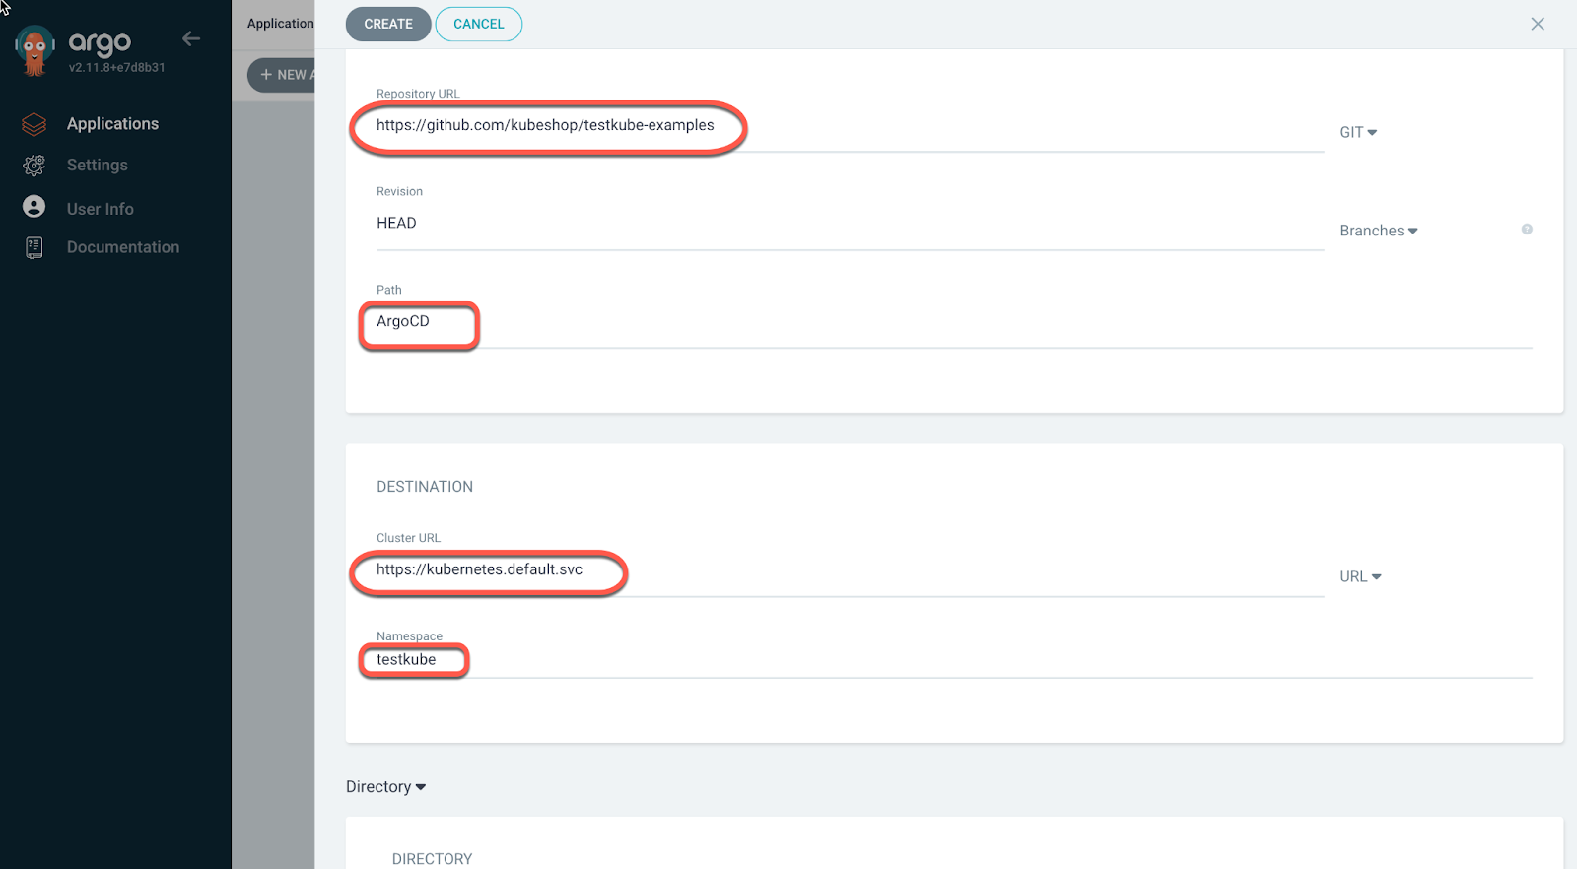Edit the Revision HEAD field
The image size is (1577, 869).
click(x=850, y=224)
